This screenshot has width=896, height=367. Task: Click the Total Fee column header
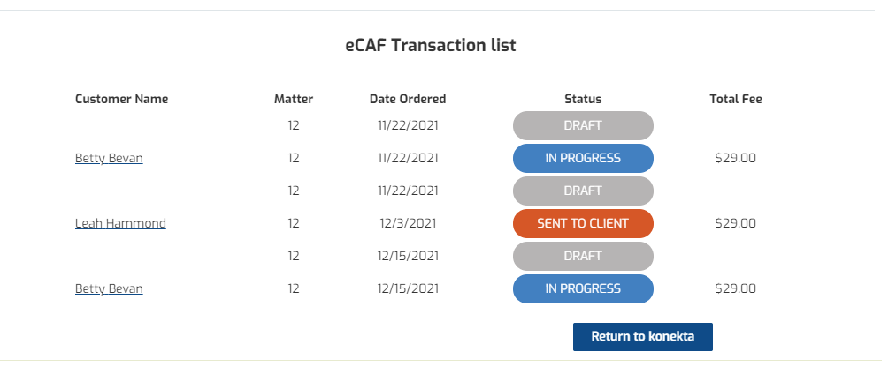point(735,99)
